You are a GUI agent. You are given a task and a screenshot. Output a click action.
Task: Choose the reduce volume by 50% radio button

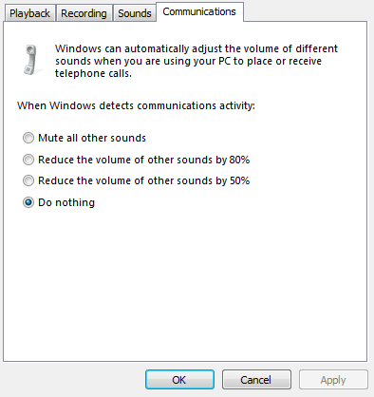[28, 180]
